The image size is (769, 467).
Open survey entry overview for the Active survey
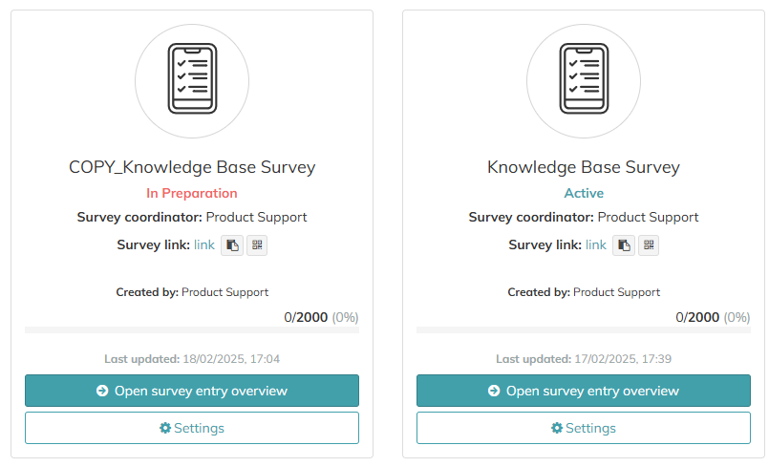(584, 391)
